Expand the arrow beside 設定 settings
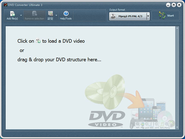The image size is (185, 139). [56, 15]
